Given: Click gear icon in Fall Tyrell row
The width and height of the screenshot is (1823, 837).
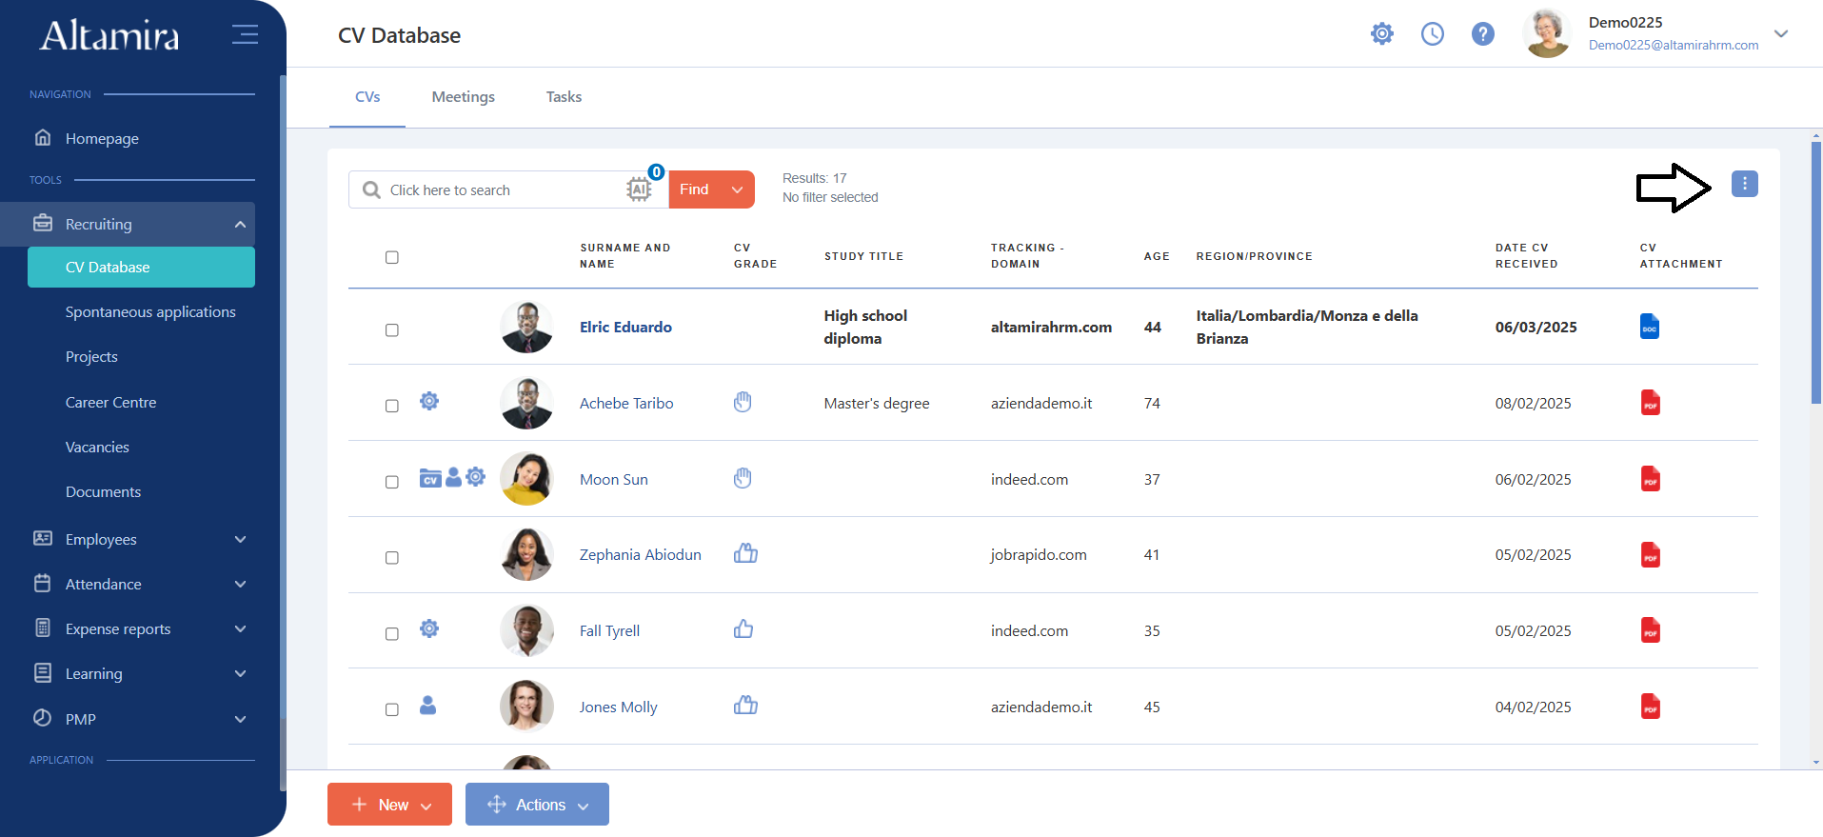Looking at the screenshot, I should point(429,628).
